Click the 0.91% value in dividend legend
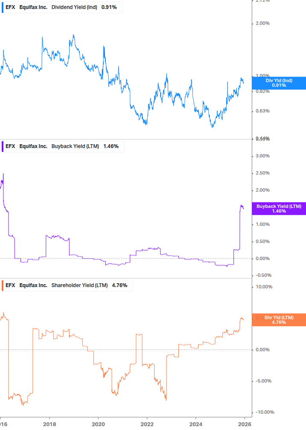Screen dimensions: 306x430 (109, 7)
